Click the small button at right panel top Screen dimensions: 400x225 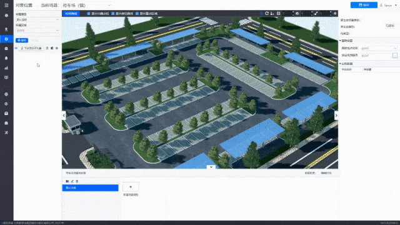(x=390, y=26)
